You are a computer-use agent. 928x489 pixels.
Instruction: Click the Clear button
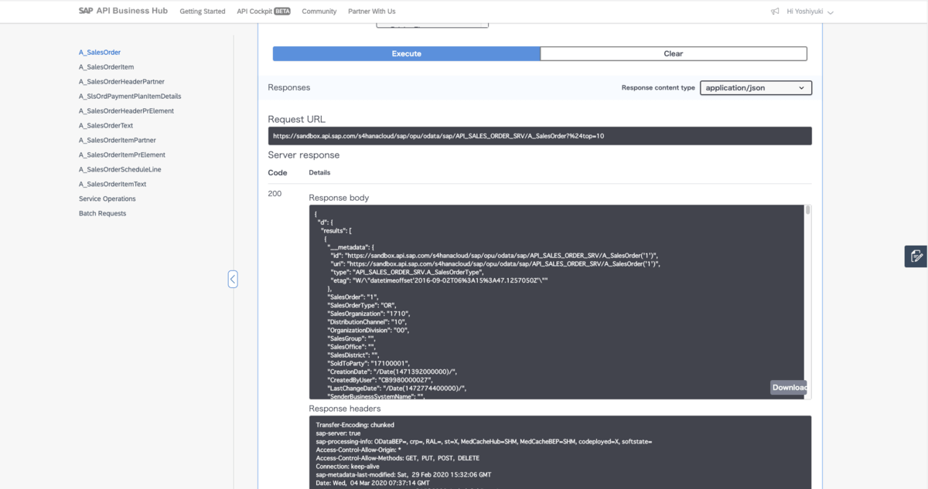pyautogui.click(x=674, y=53)
